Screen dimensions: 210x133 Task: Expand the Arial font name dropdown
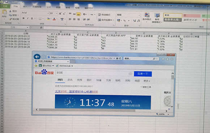pos(48,13)
